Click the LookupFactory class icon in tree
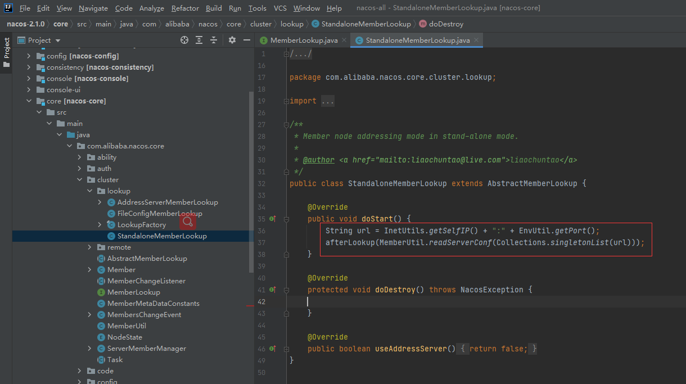Screen dimensions: 686x384 (111, 225)
